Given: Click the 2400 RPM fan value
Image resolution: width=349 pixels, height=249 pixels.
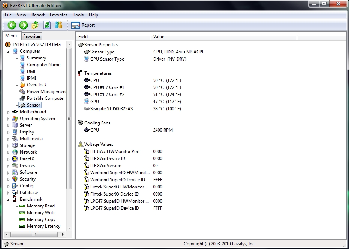Looking at the screenshot, I should click(163, 130).
